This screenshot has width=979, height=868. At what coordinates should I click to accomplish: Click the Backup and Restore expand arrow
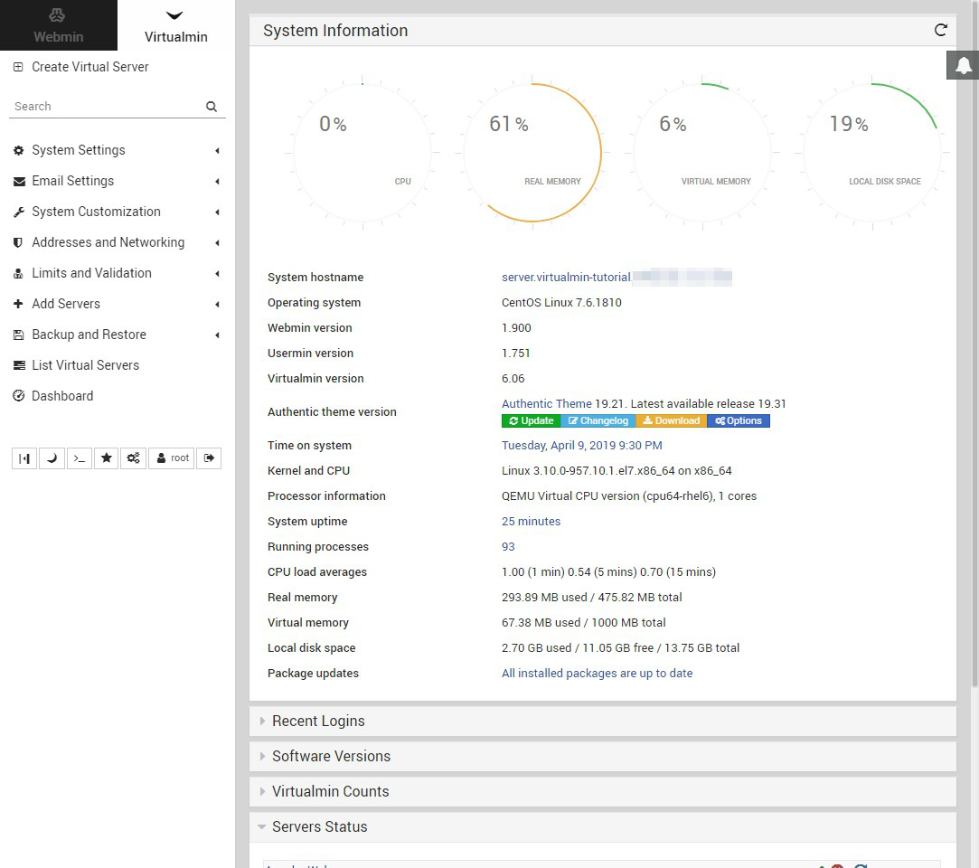coord(217,335)
